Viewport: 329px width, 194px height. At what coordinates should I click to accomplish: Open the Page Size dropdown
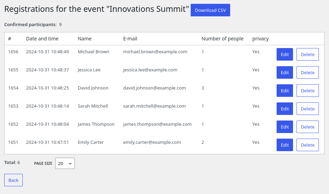tap(65, 163)
